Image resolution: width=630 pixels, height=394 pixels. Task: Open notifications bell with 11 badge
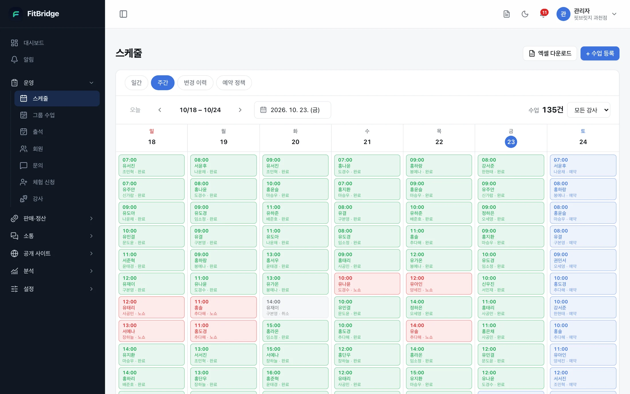tap(543, 14)
